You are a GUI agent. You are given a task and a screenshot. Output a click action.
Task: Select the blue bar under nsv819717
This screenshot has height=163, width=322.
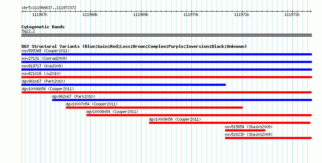pos(166,70)
